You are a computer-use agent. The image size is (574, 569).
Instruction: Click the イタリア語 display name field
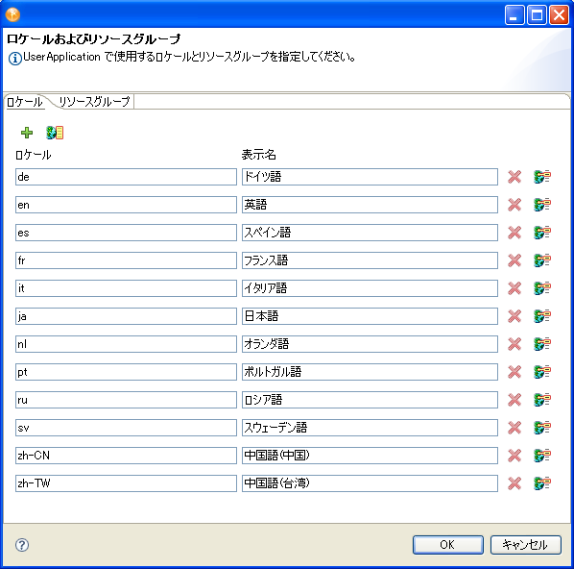tap(370, 288)
